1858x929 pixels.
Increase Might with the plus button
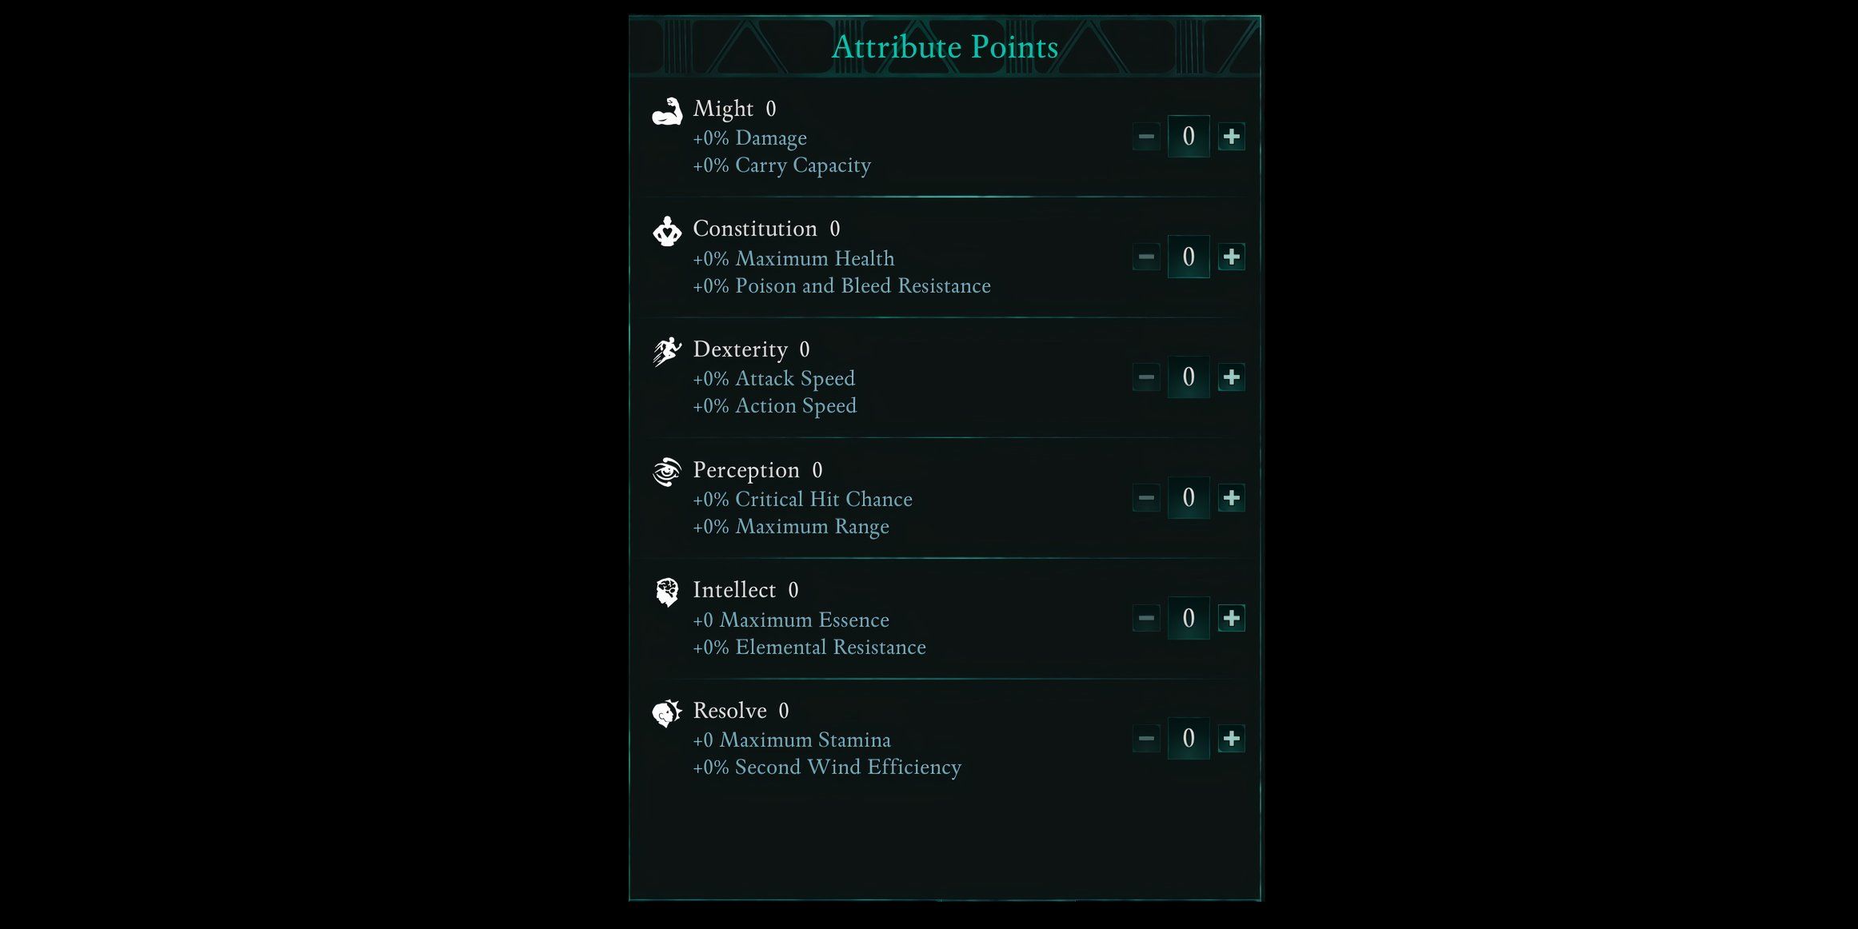pos(1231,137)
